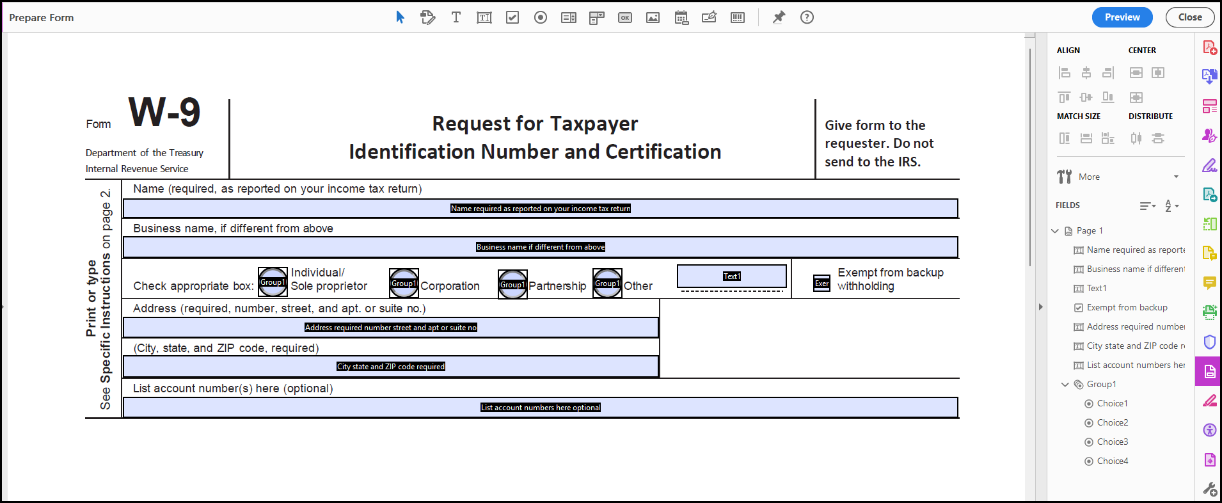Open the Fields sort A-Z dropdown
1222x503 pixels.
click(1171, 205)
